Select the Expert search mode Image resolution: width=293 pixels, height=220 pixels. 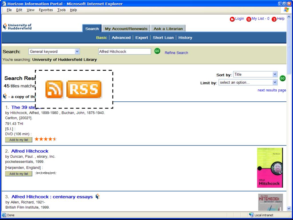142,38
